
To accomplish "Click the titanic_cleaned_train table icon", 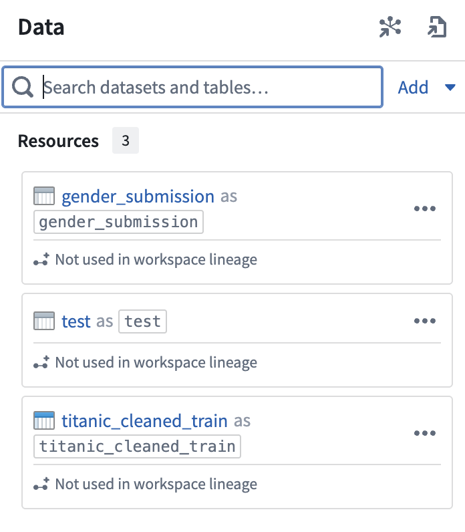I will [44, 420].
